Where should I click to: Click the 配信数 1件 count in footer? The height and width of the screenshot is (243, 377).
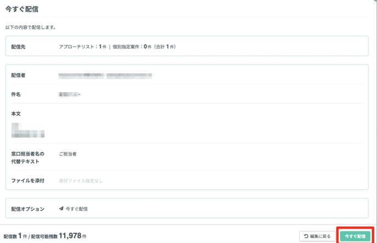pos(15,236)
